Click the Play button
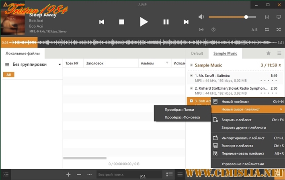This screenshot has width=285, height=180. [x=144, y=22]
